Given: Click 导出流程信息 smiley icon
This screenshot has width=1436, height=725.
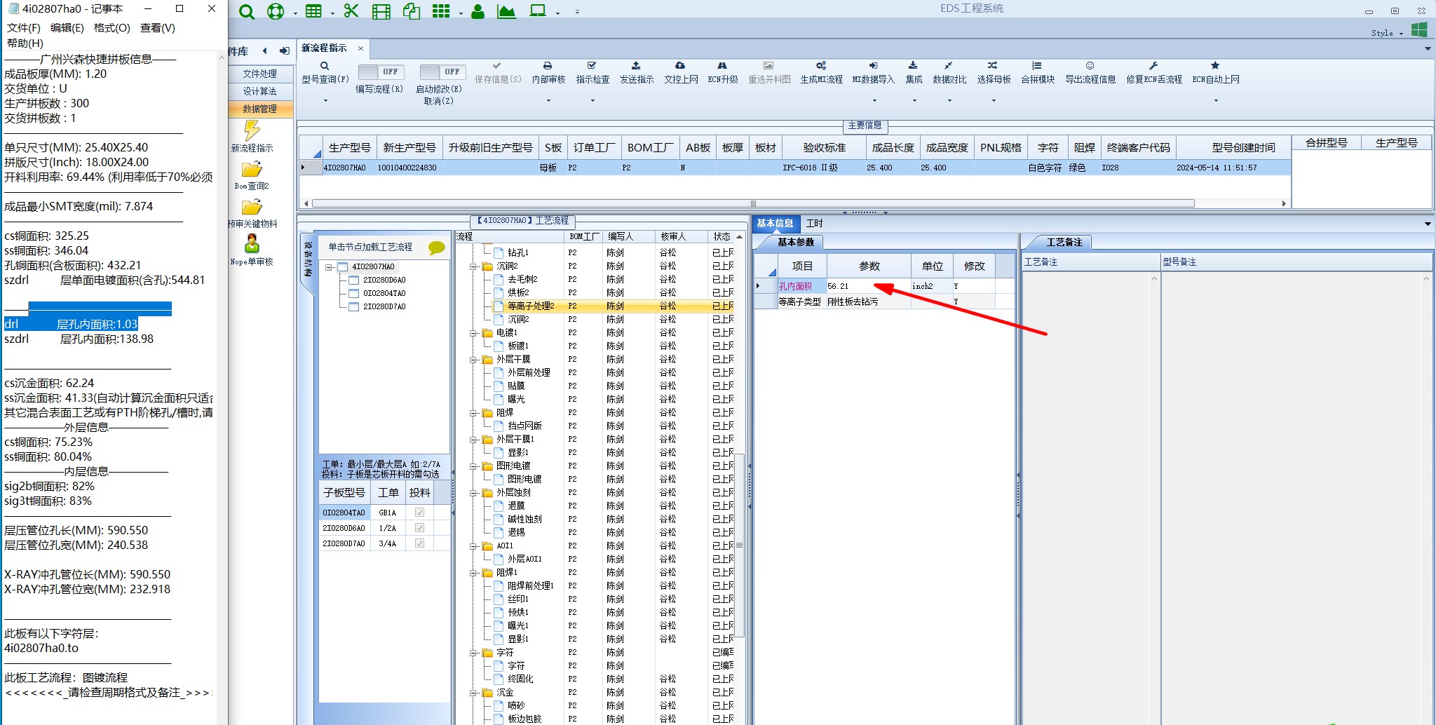Looking at the screenshot, I should 1090,65.
